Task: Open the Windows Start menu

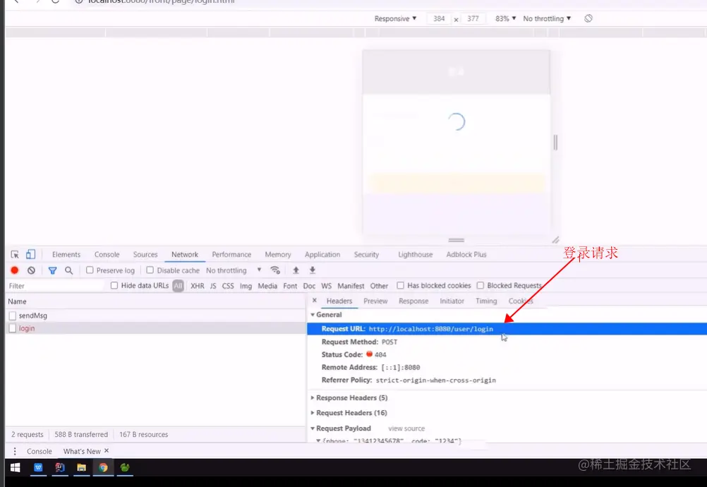Action: (x=15, y=468)
